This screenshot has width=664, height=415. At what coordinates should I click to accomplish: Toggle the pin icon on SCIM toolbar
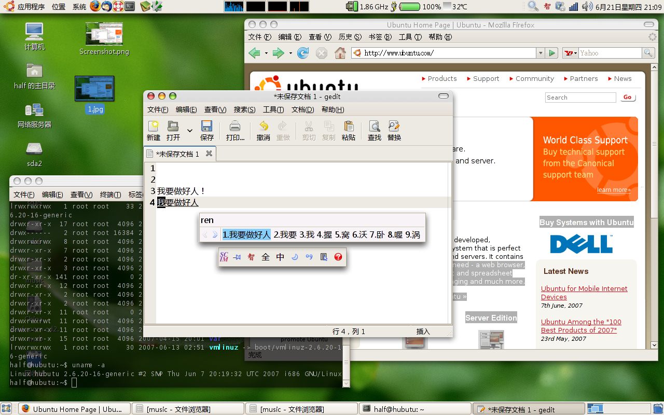pos(237,257)
